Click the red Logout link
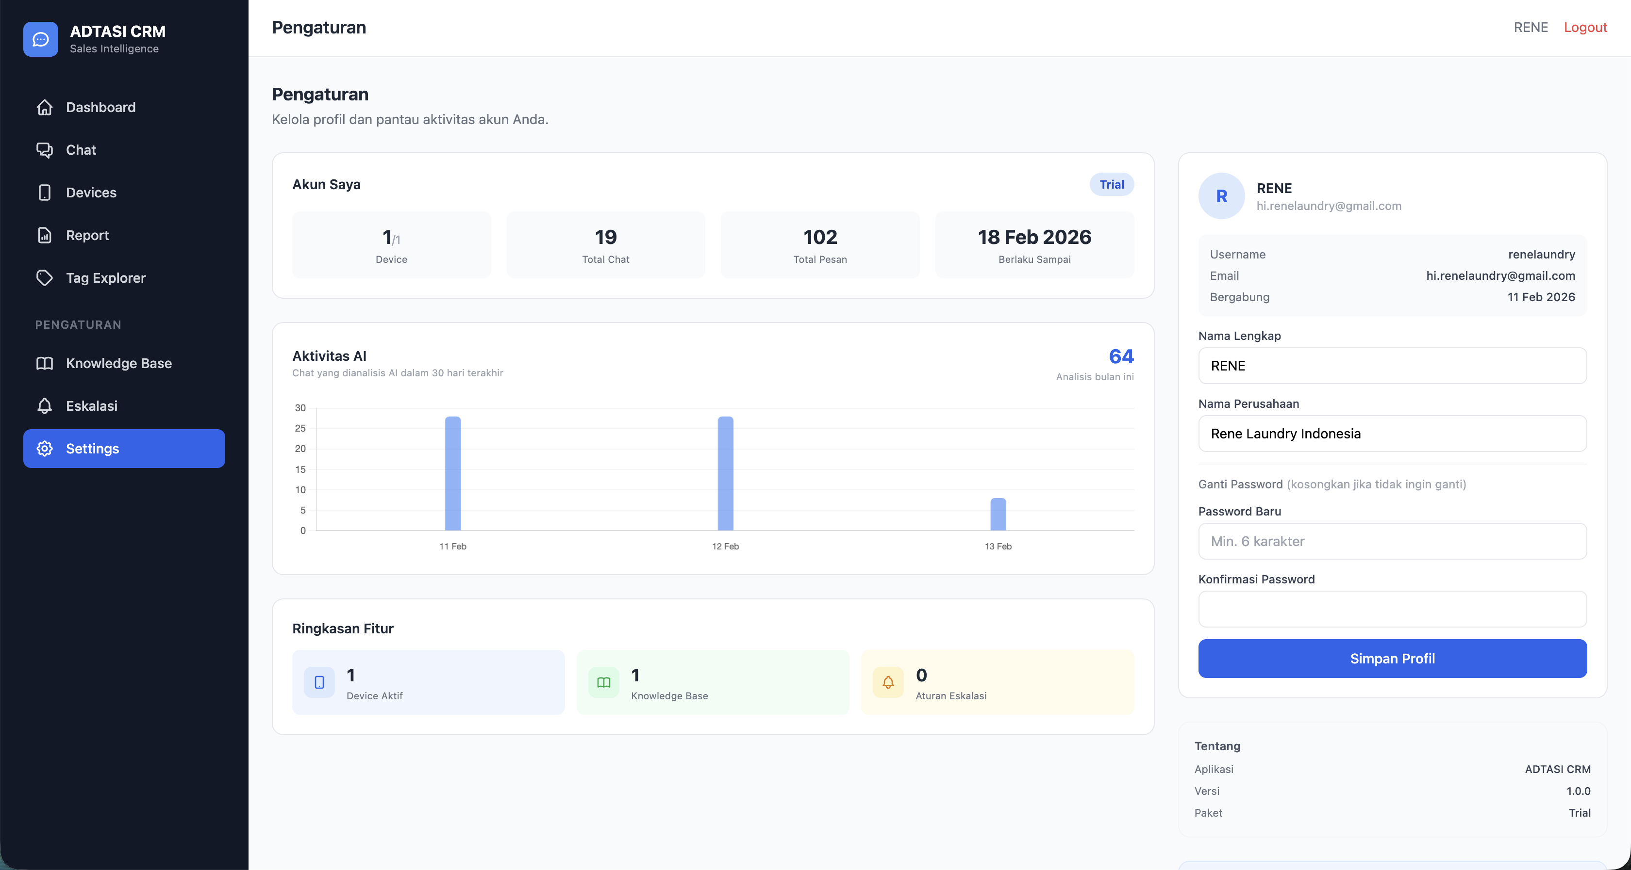The width and height of the screenshot is (1631, 870). (1585, 27)
